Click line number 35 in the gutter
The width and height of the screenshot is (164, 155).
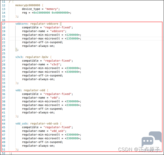(x=3, y=90)
